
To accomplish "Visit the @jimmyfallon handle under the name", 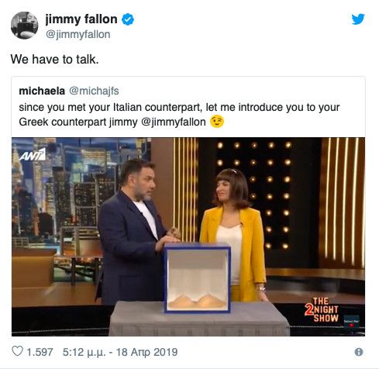I will pyautogui.click(x=78, y=34).
